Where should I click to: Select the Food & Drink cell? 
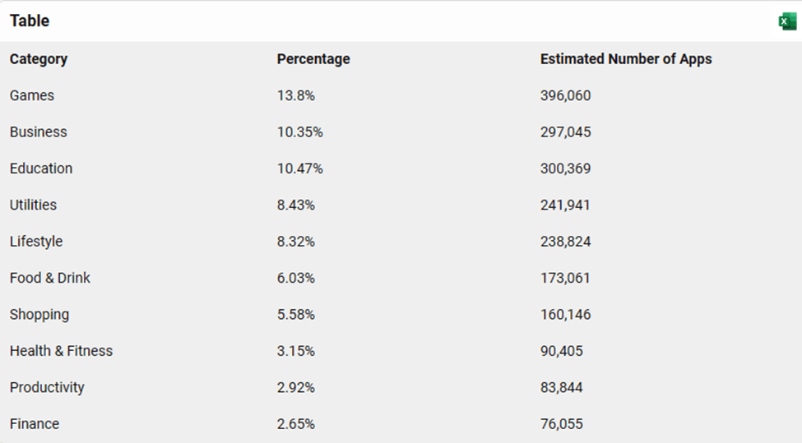50,278
